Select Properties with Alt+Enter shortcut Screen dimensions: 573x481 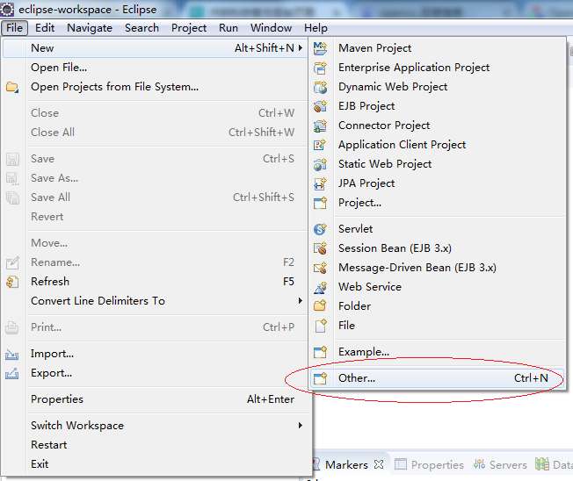(155, 399)
